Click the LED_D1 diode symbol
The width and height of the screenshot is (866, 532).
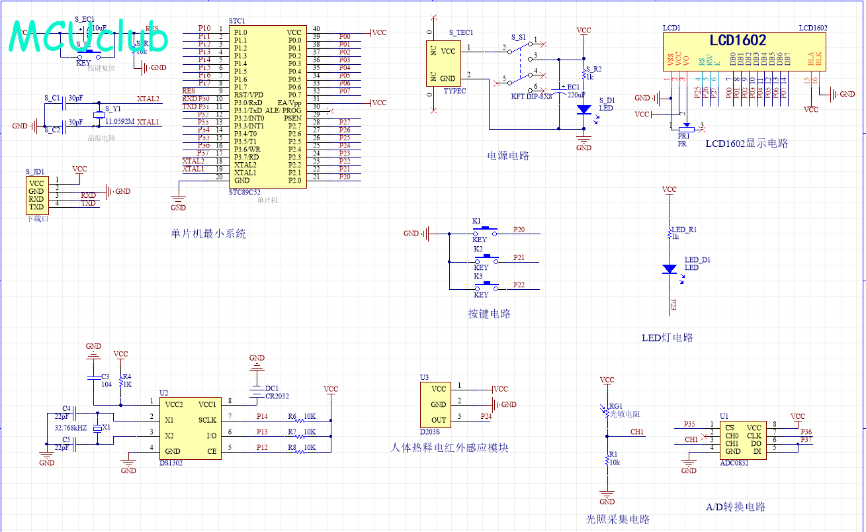[670, 269]
